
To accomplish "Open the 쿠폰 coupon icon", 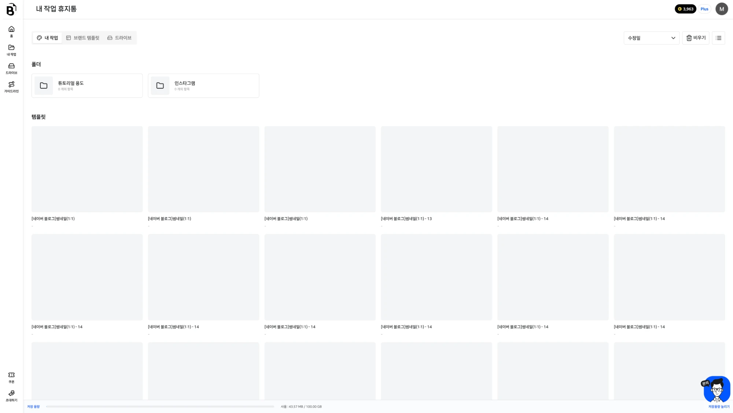I will 11,377.
